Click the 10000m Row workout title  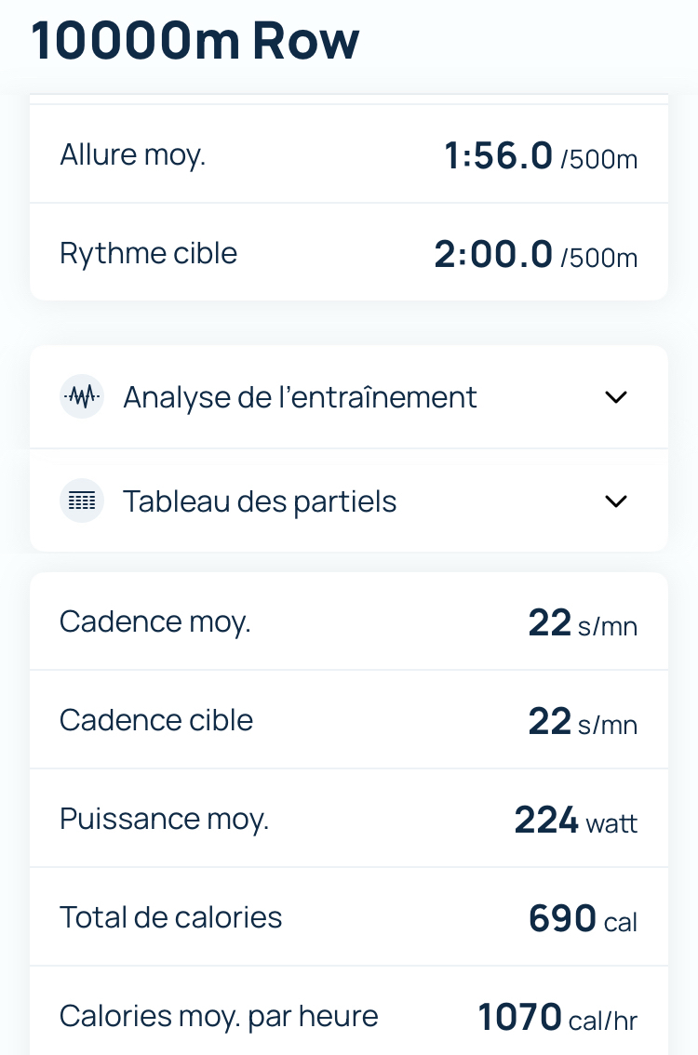195,42
